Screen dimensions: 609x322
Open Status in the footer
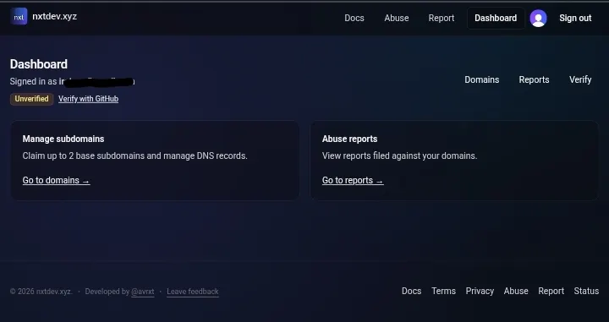(x=586, y=291)
